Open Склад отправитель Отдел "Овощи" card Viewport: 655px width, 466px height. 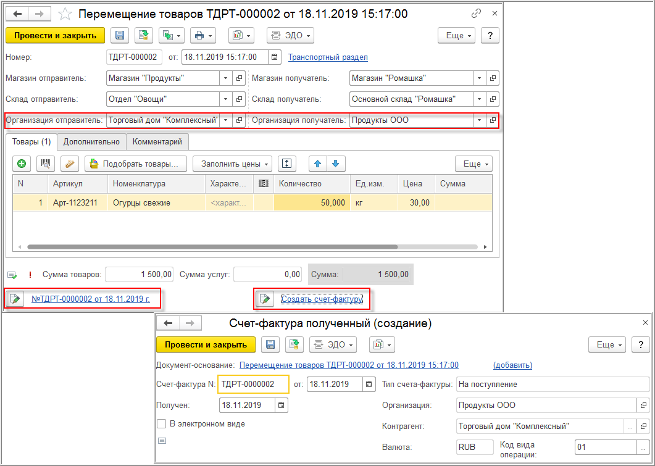tap(239, 99)
